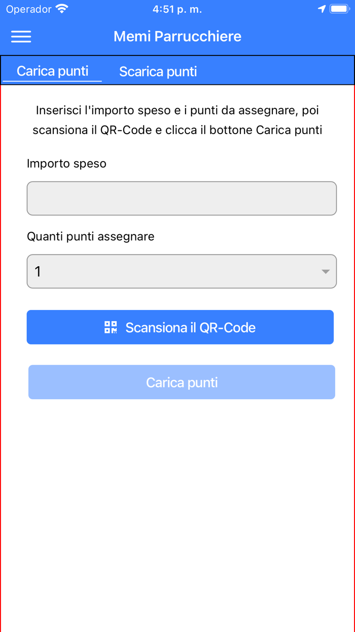Open the hamburger navigation menu
This screenshot has height=632, width=355.
[x=21, y=36]
